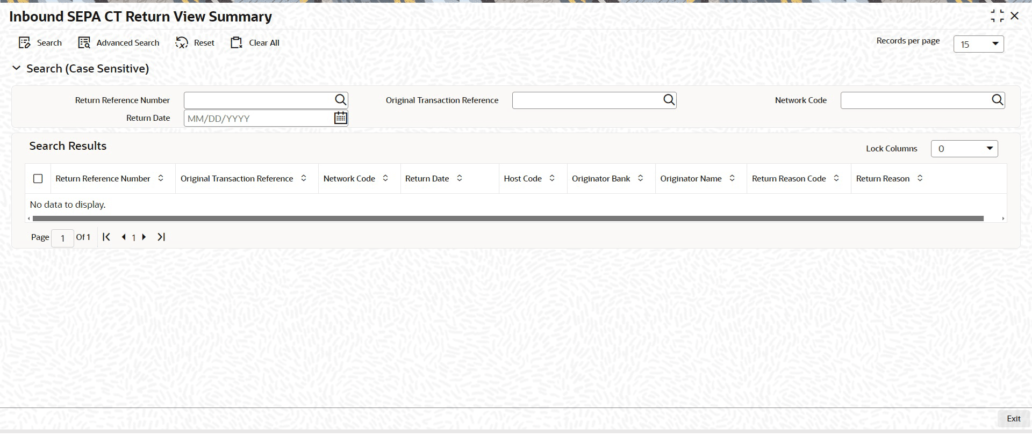The image size is (1032, 437).
Task: Go to the previous page
Action: 124,237
